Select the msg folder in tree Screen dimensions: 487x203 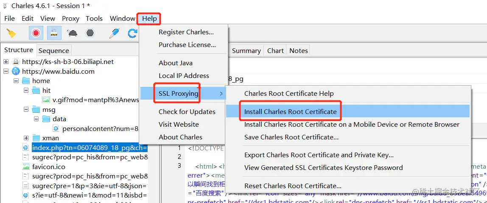pos(49,110)
